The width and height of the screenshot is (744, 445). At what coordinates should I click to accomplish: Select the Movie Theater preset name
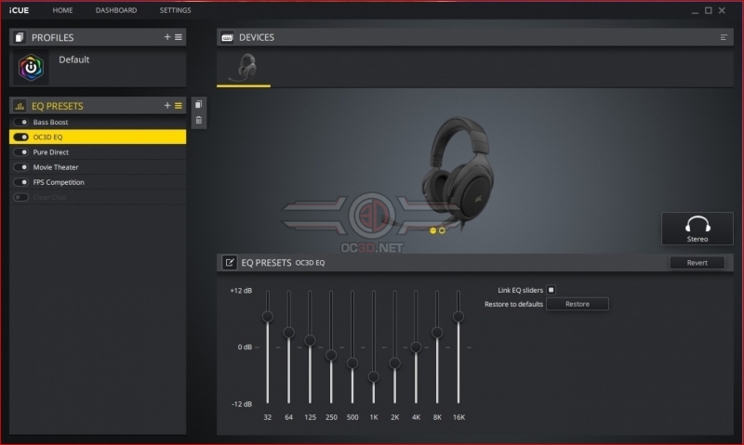56,167
